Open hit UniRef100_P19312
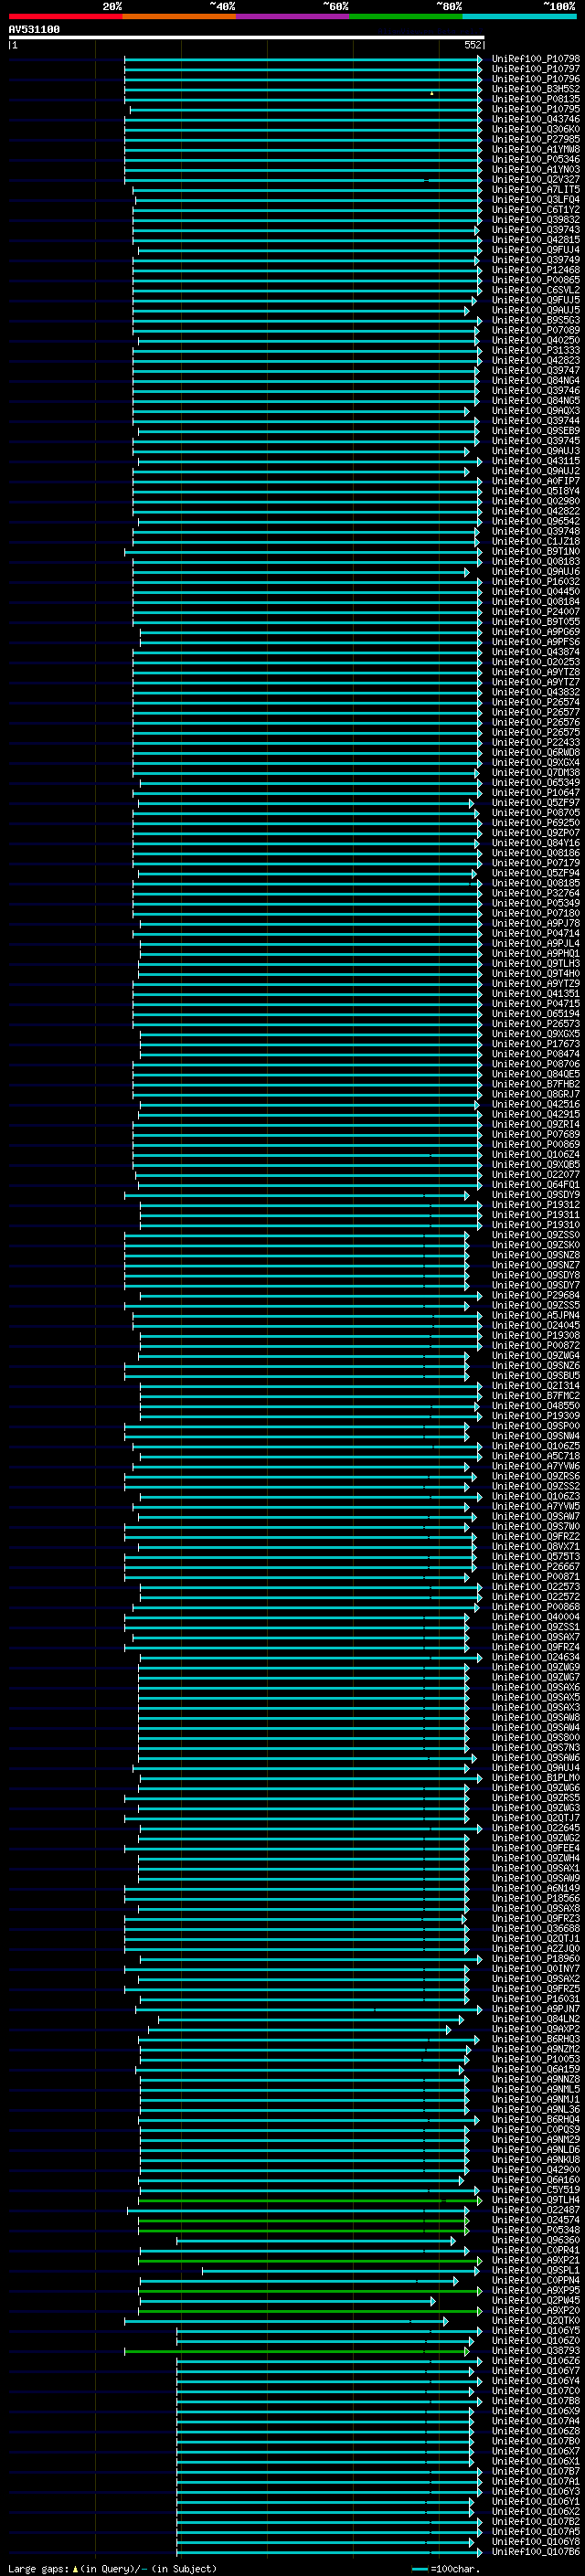 pyautogui.click(x=536, y=1204)
